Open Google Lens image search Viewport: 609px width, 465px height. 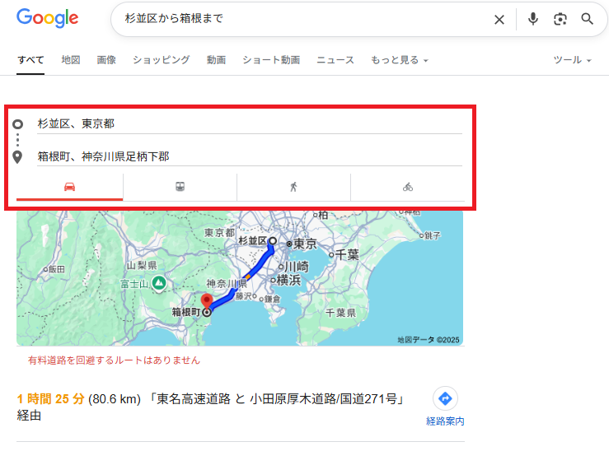tap(560, 19)
